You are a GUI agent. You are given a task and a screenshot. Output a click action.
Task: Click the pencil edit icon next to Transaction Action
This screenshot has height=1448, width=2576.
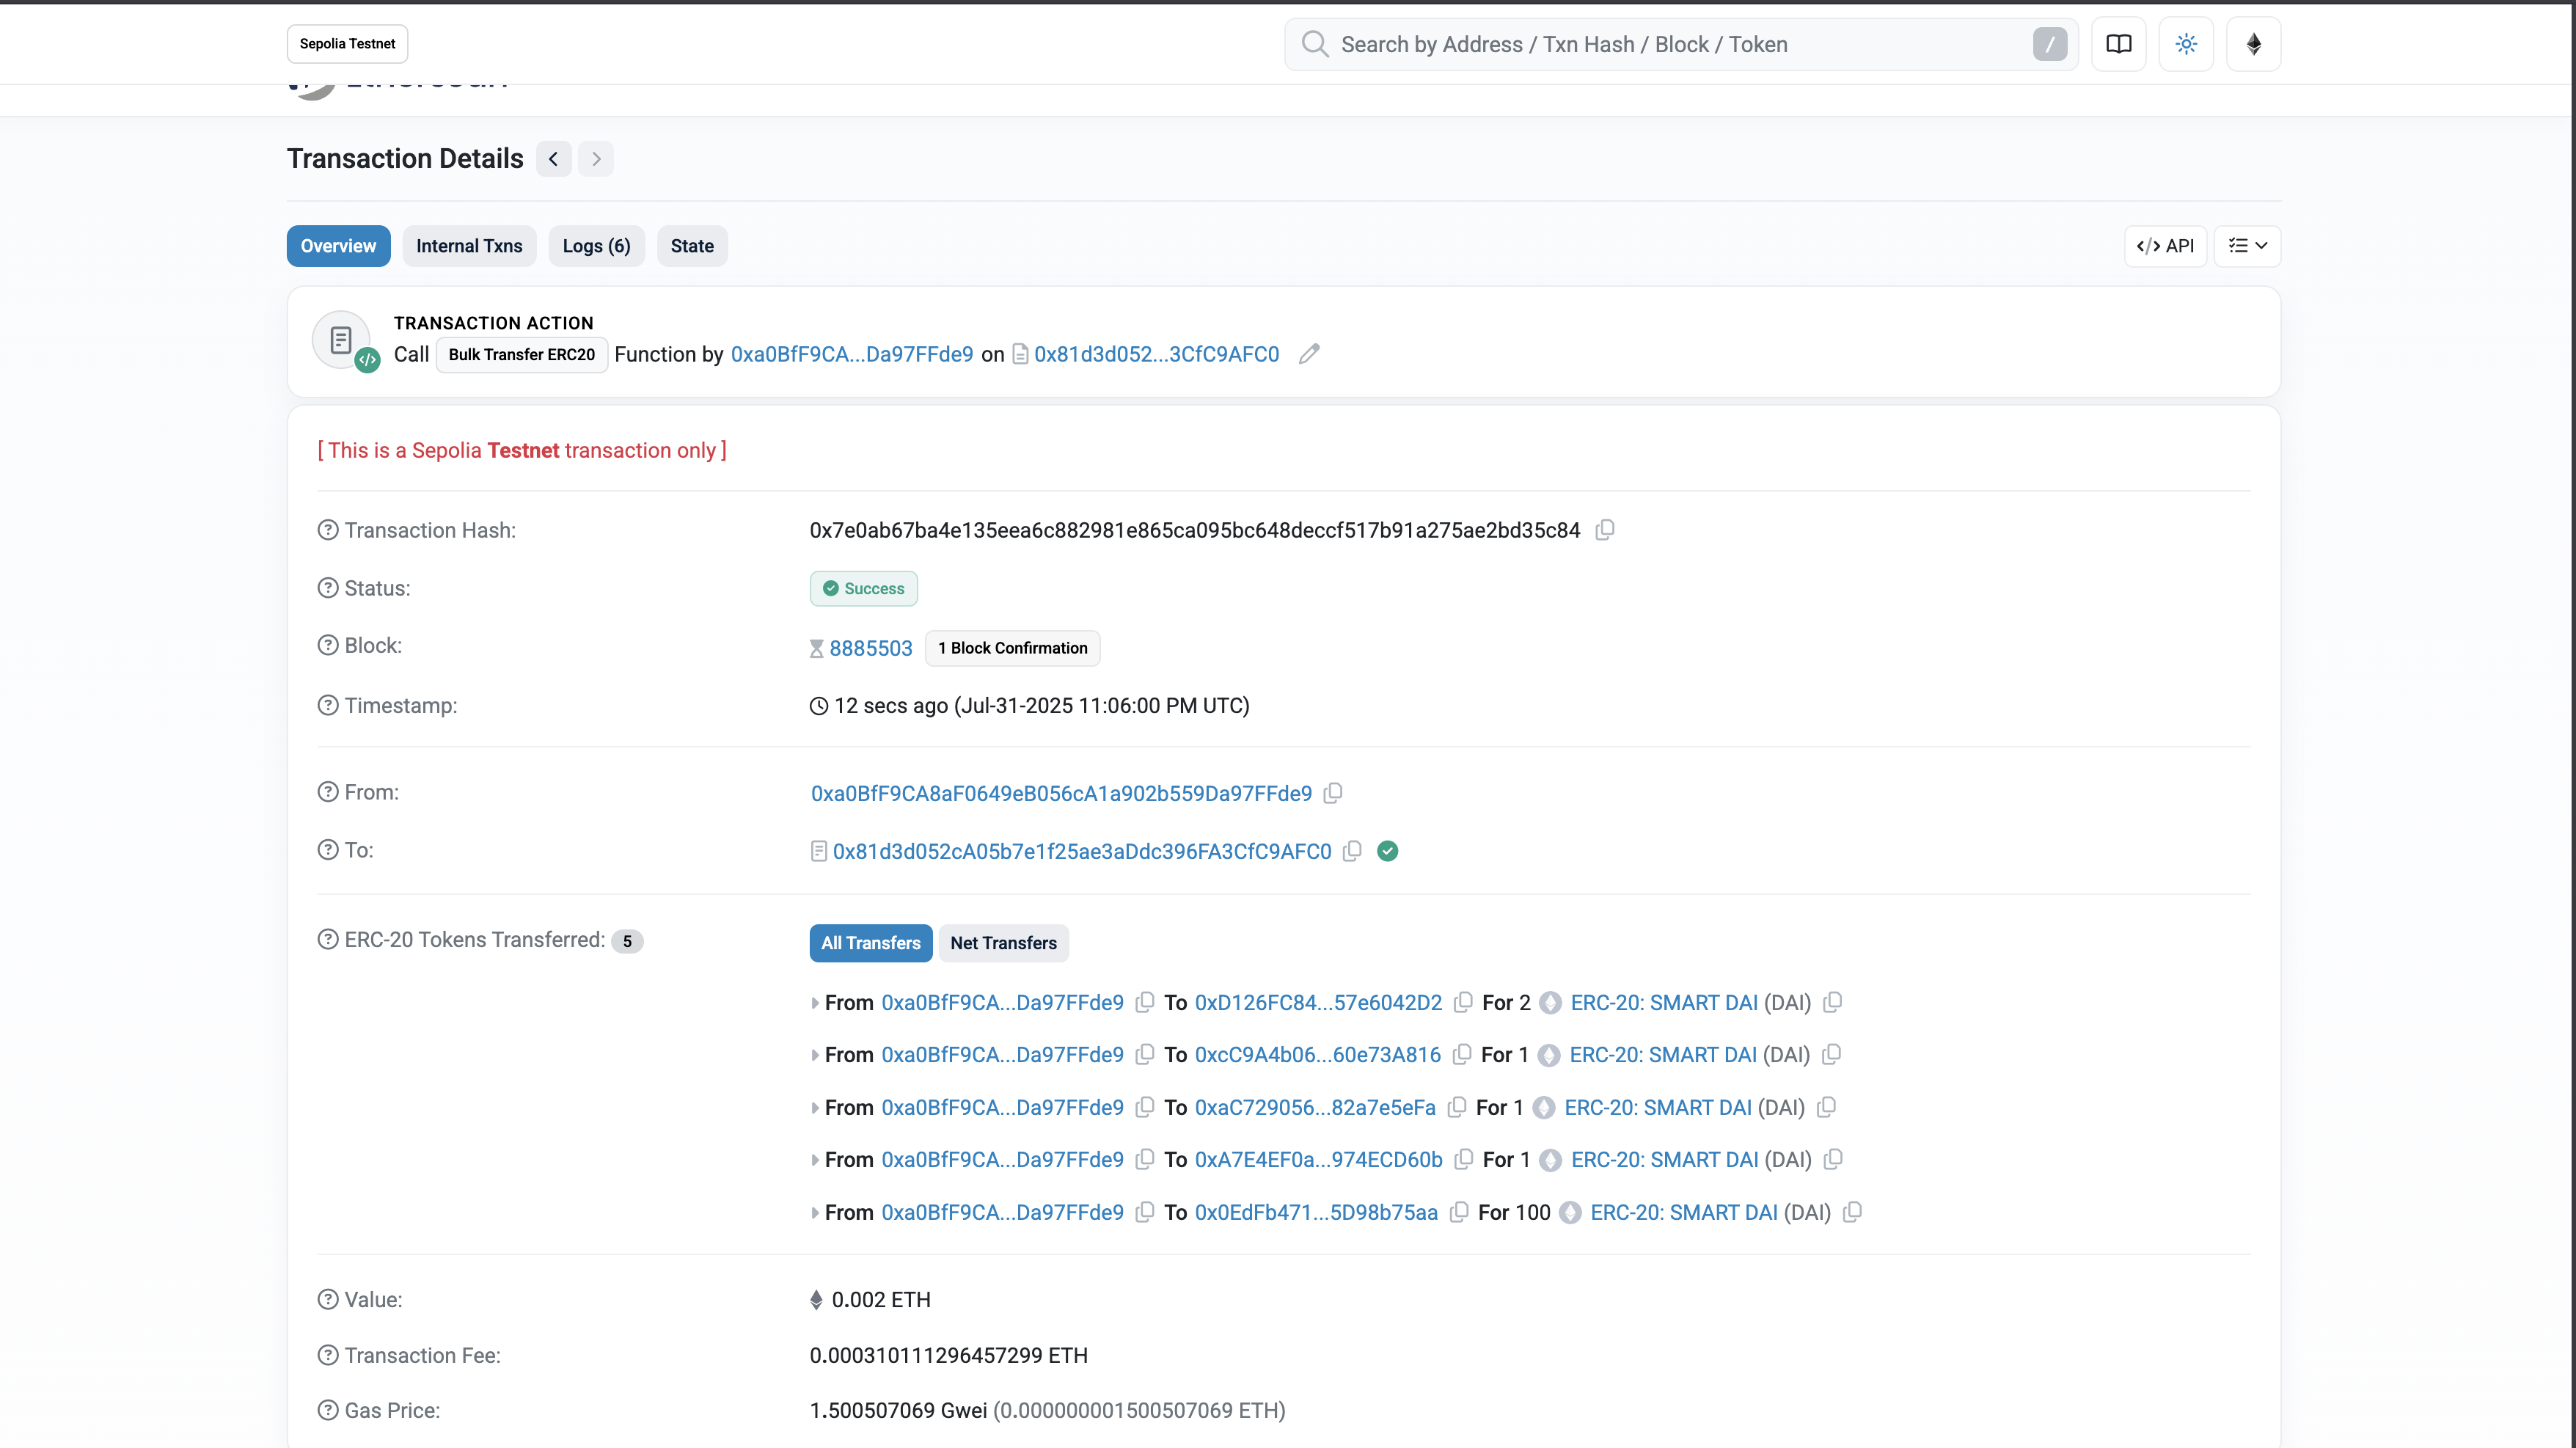(1310, 354)
